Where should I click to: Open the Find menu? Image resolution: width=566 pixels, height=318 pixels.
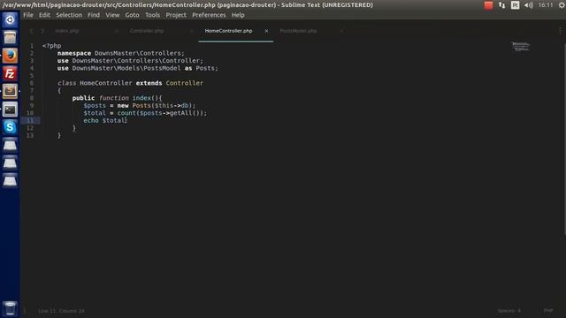(x=94, y=15)
